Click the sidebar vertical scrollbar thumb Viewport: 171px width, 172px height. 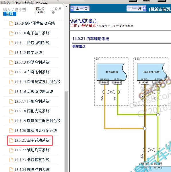(66, 132)
